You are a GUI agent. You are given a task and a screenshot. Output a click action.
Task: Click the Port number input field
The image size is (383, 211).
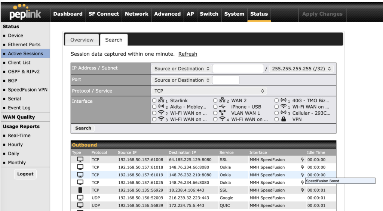226,80
